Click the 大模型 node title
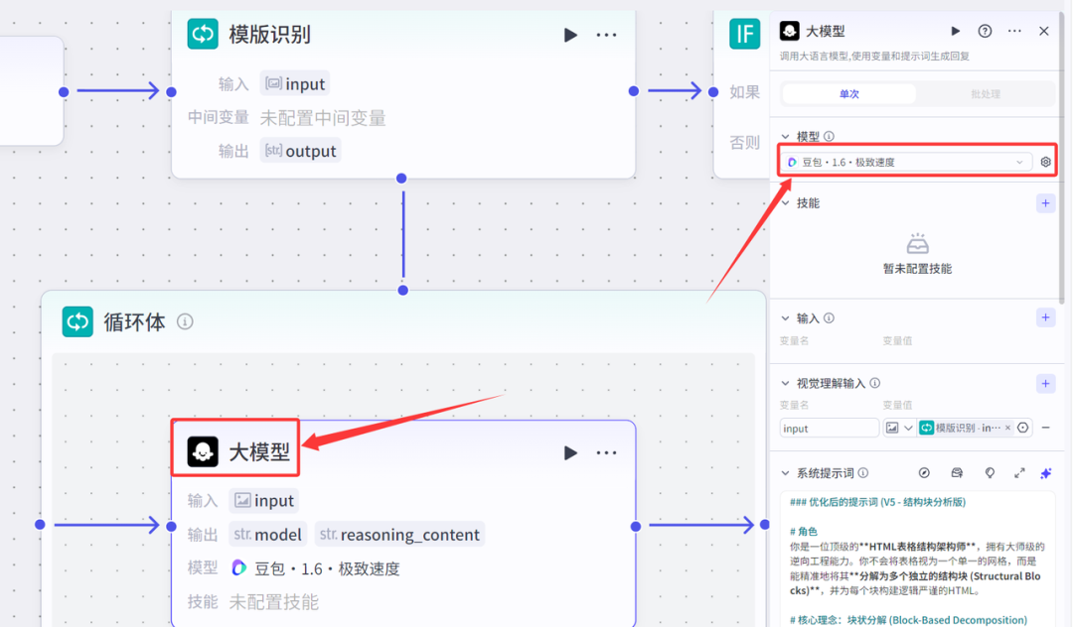This screenshot has width=1073, height=627. tap(259, 451)
